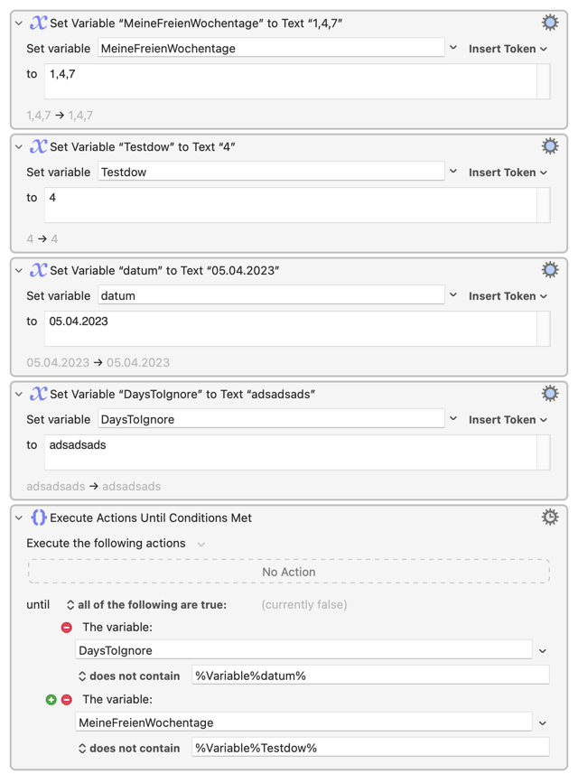The width and height of the screenshot is (578, 783).
Task: Click the MeineFreienWochentage condition variable field
Action: pyautogui.click(x=303, y=722)
